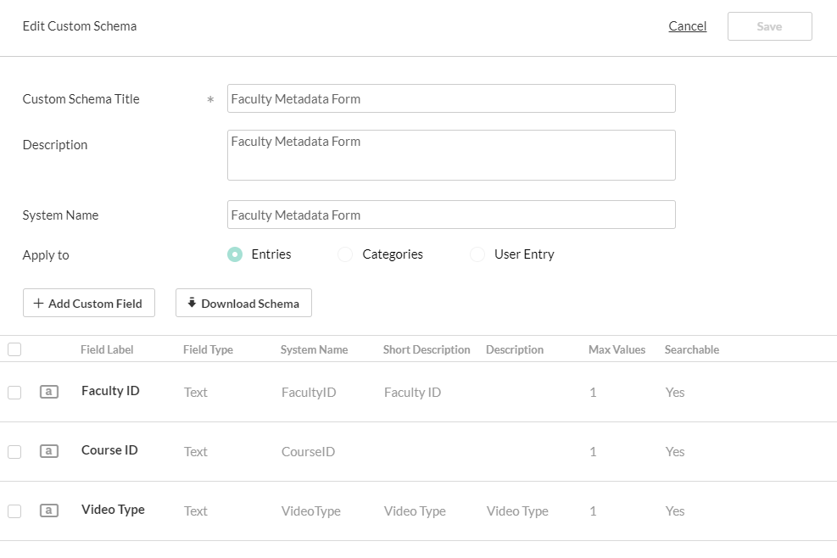
Task: Select the User Entry radio option
Action: [477, 254]
